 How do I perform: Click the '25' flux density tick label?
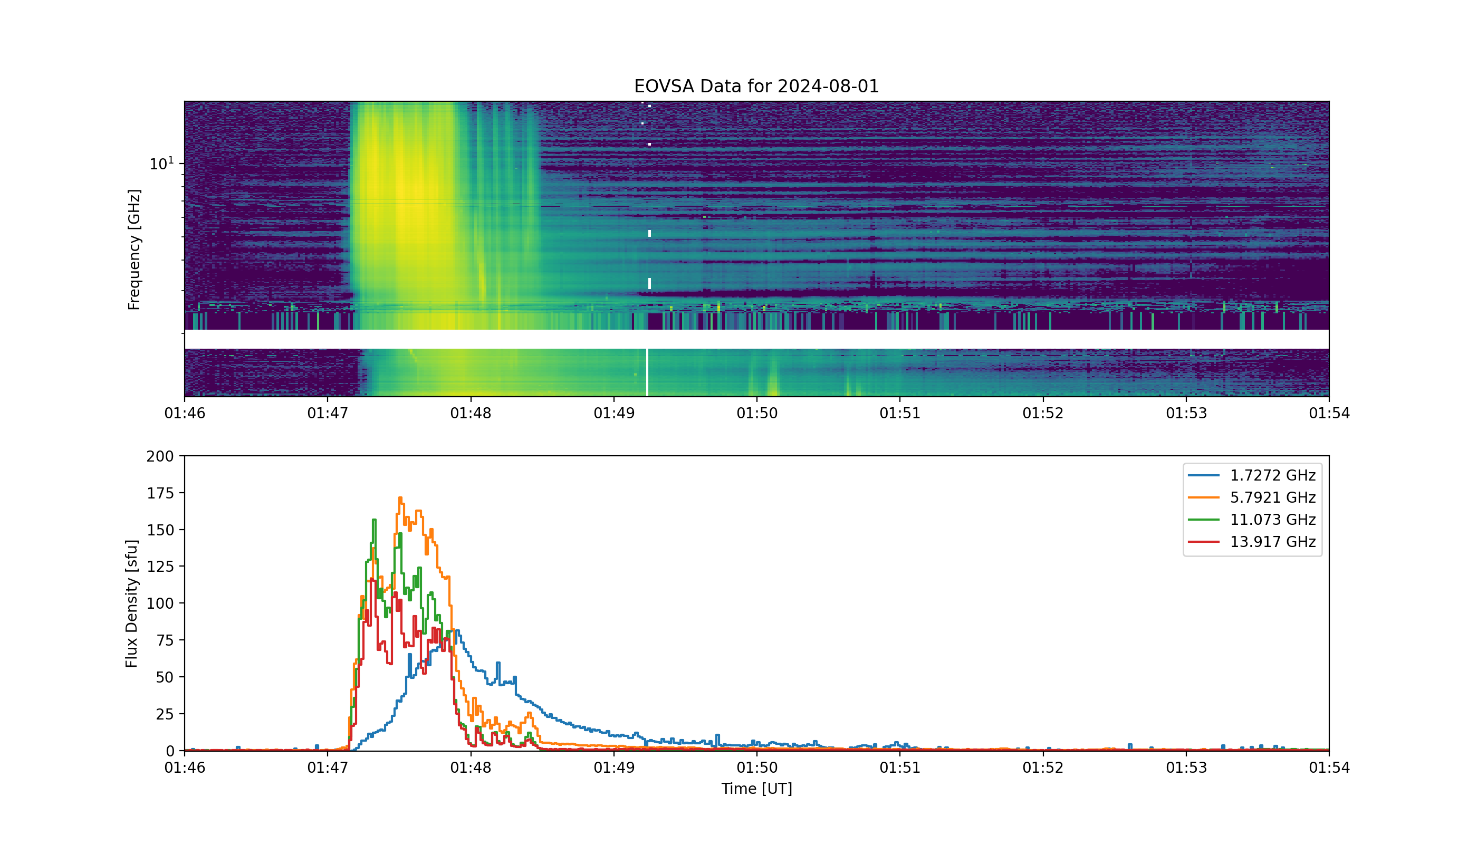pos(165,714)
